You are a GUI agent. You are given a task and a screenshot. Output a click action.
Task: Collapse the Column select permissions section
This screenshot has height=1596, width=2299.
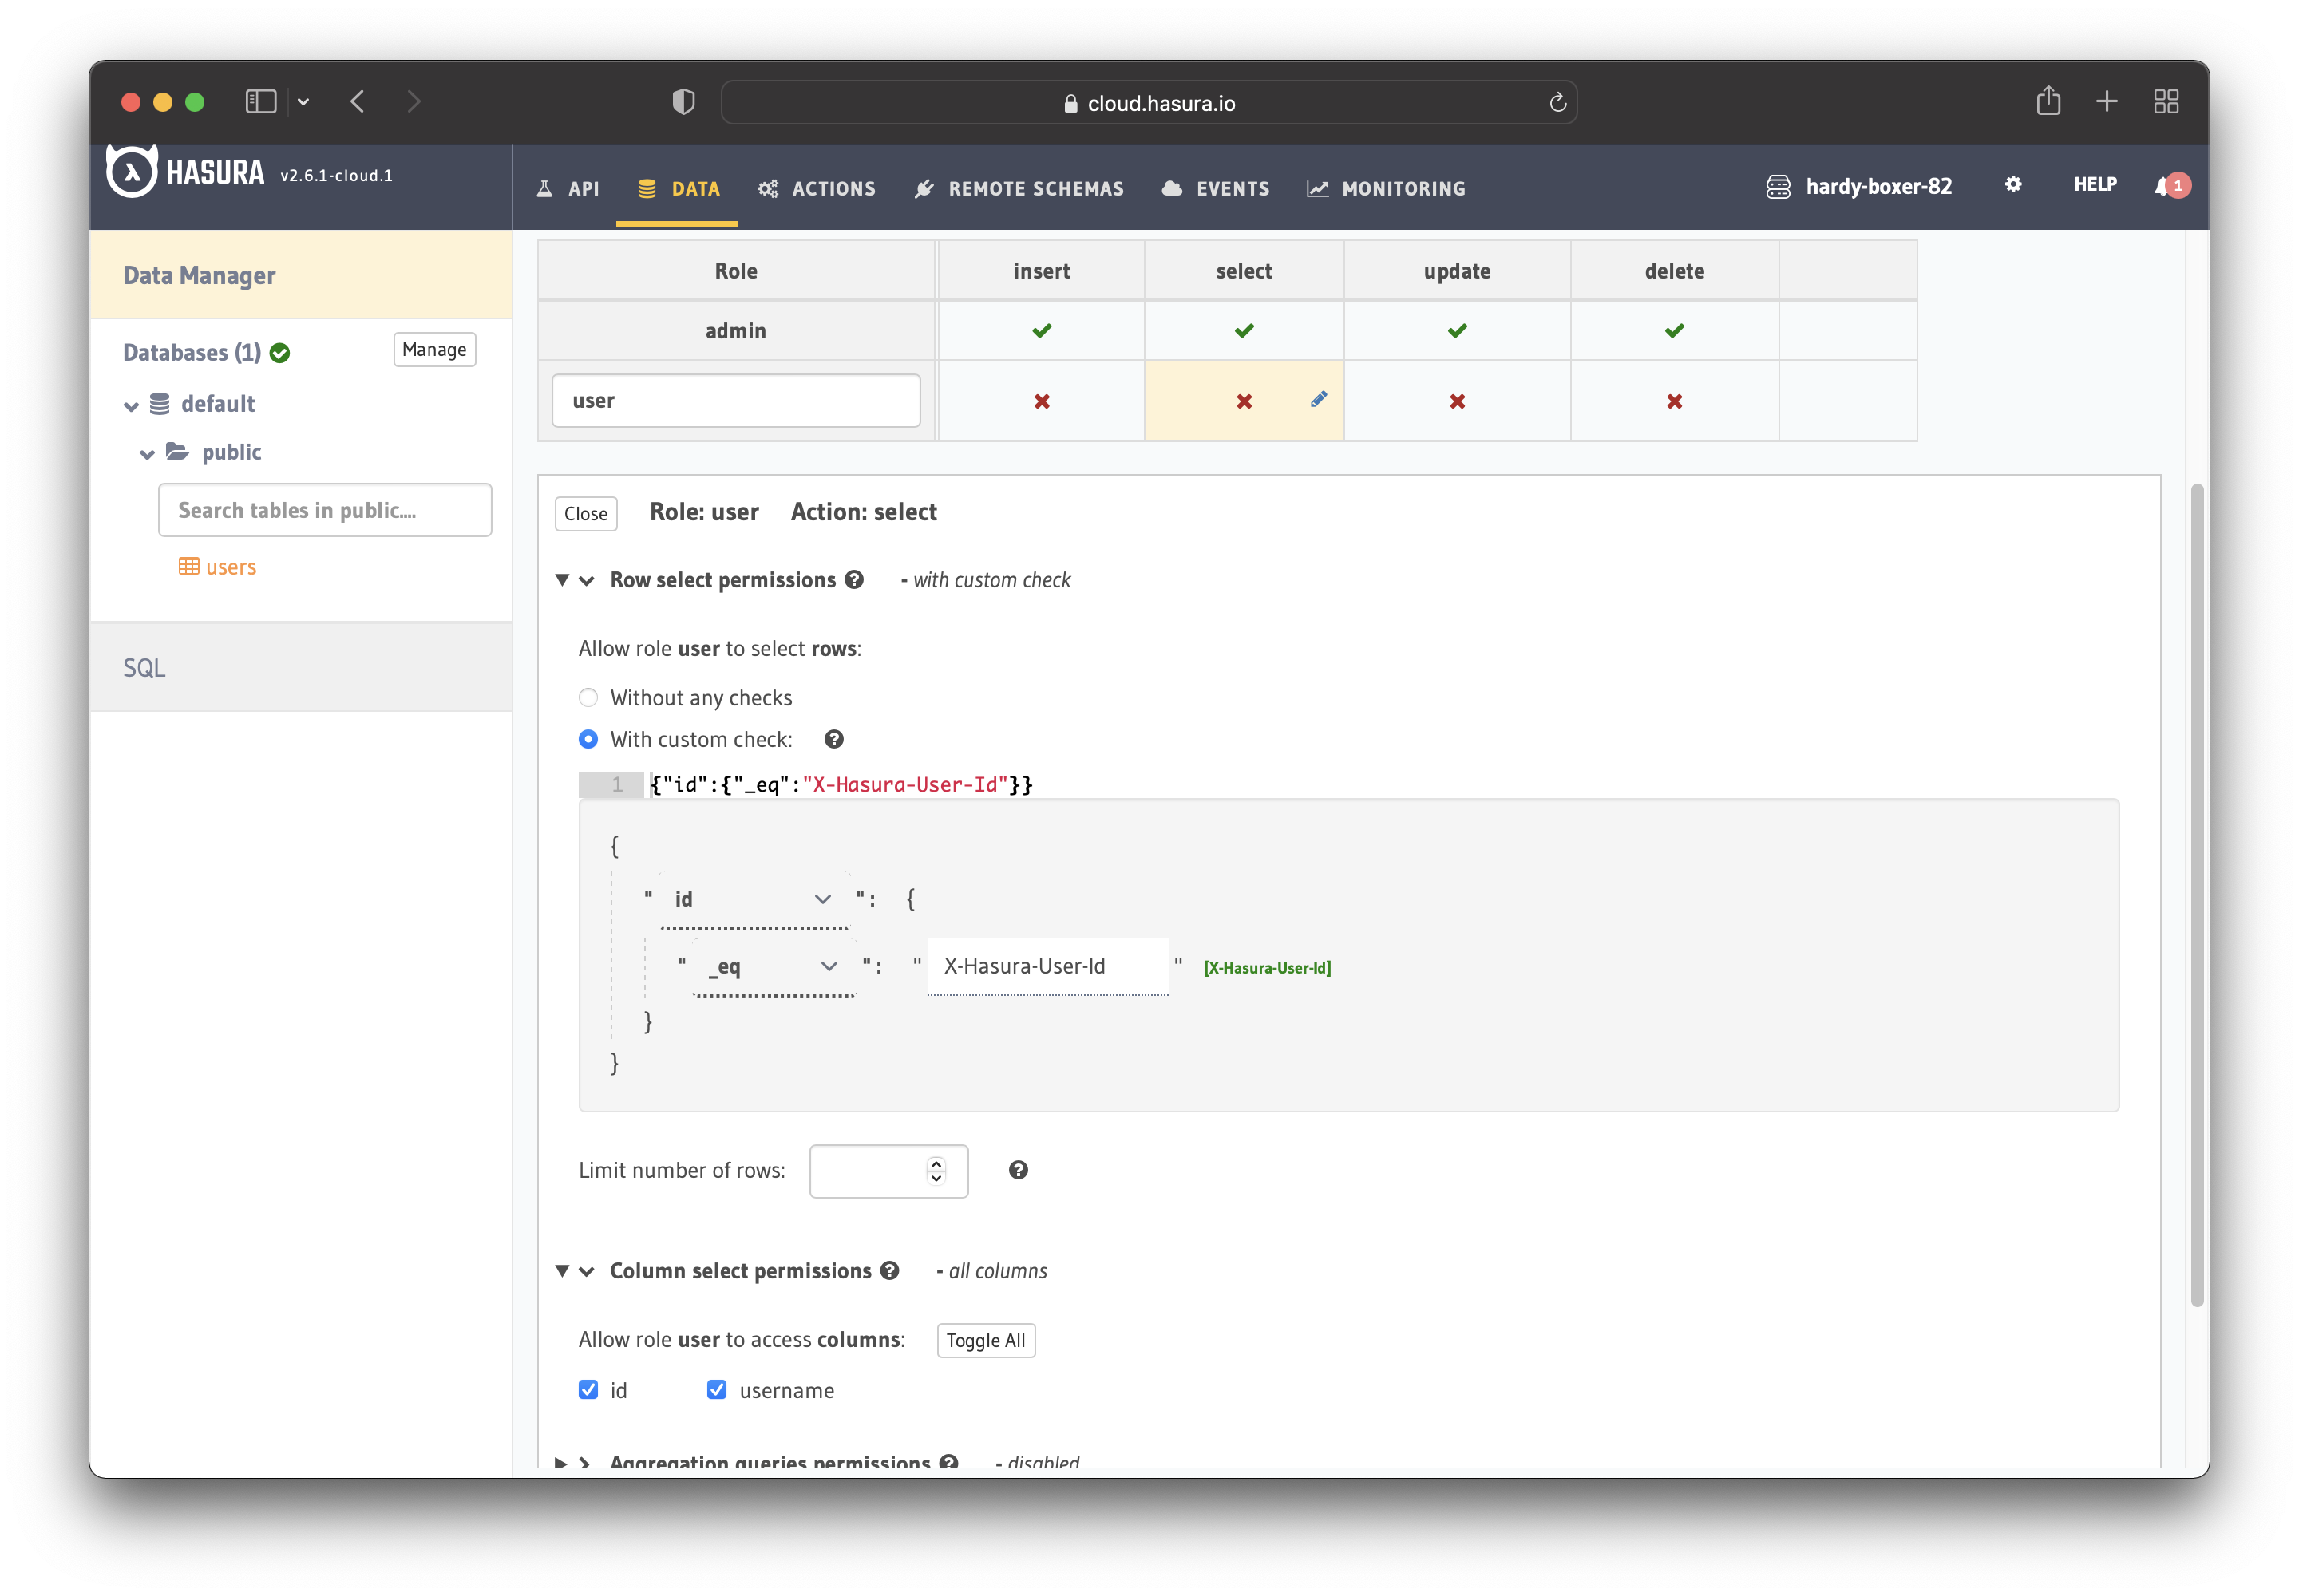(564, 1270)
